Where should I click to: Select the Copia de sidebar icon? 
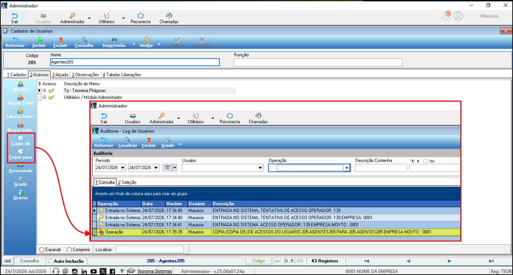click(x=21, y=138)
